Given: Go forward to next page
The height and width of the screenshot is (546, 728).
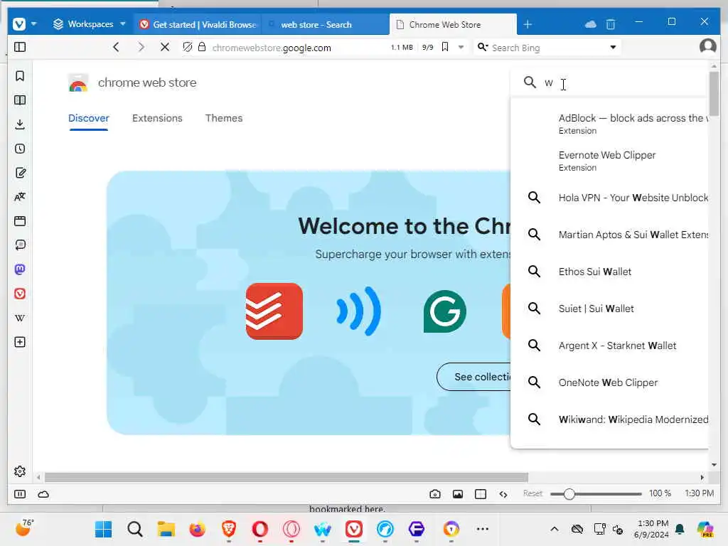Looking at the screenshot, I should point(141,47).
